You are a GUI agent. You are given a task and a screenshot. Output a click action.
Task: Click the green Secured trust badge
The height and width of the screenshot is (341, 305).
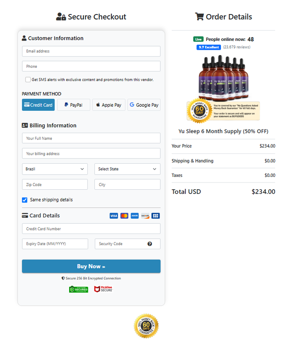coord(78,289)
